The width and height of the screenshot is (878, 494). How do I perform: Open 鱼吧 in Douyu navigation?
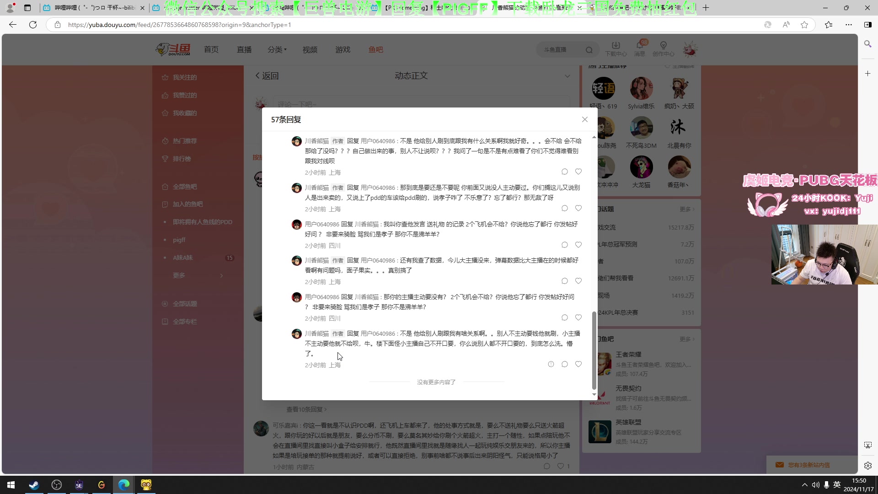click(x=376, y=49)
